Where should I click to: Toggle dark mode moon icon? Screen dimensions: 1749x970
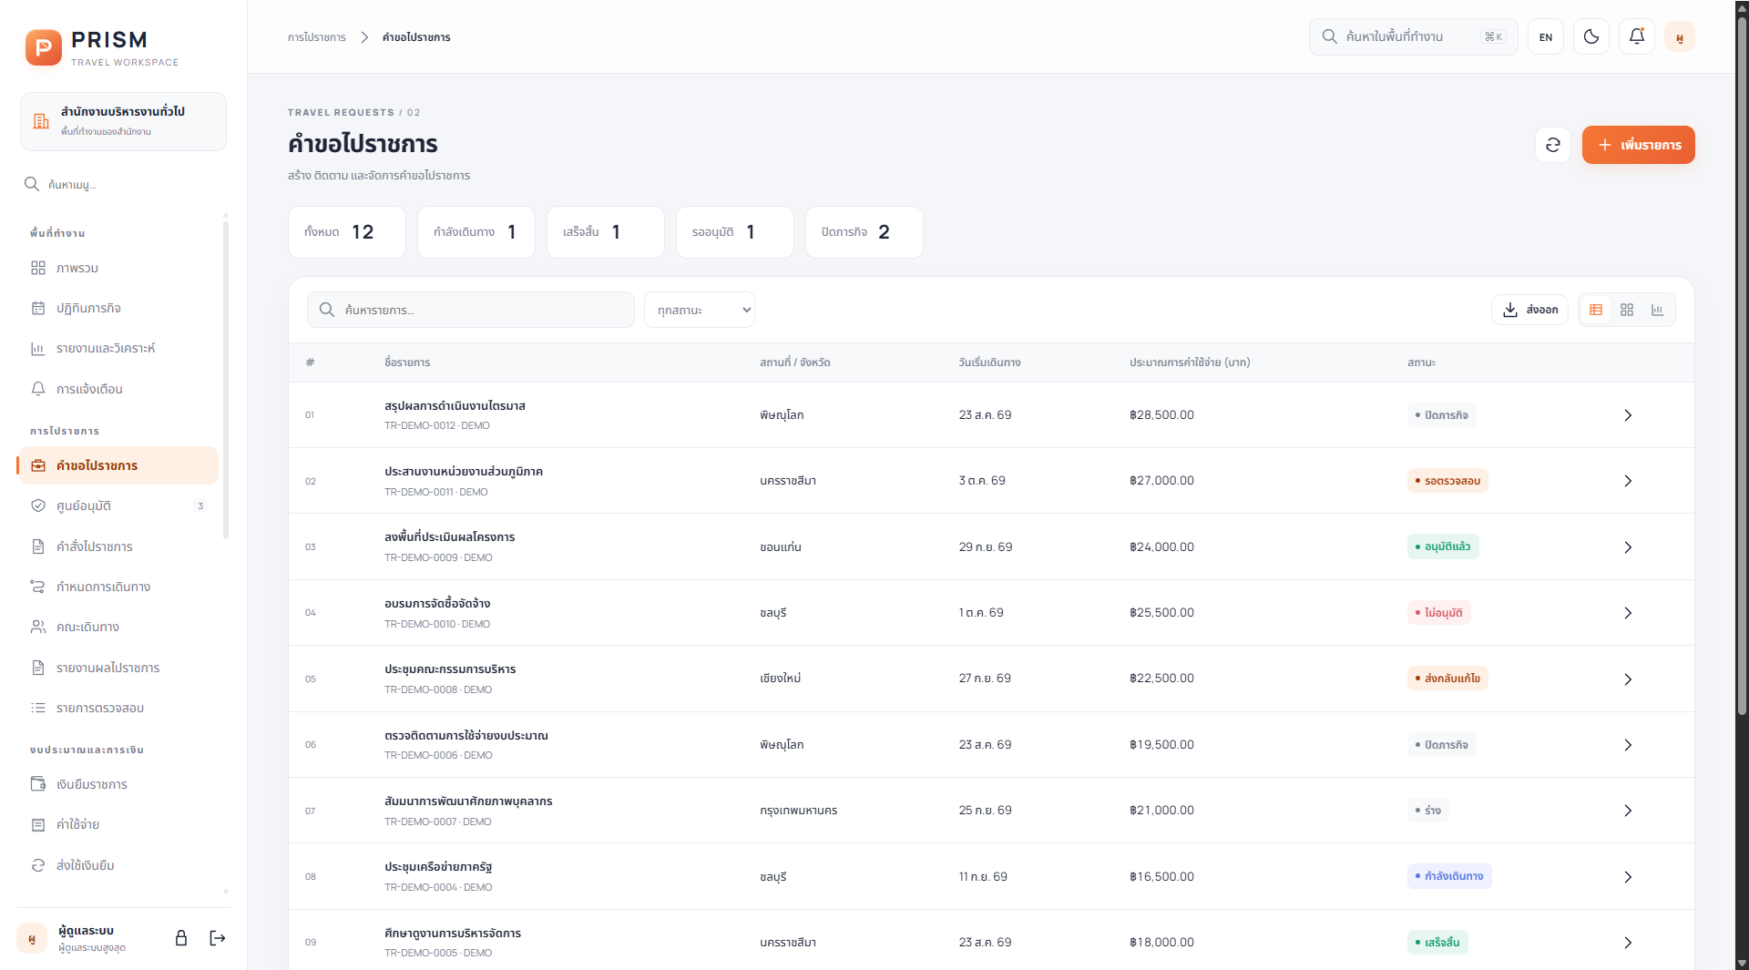pos(1590,36)
